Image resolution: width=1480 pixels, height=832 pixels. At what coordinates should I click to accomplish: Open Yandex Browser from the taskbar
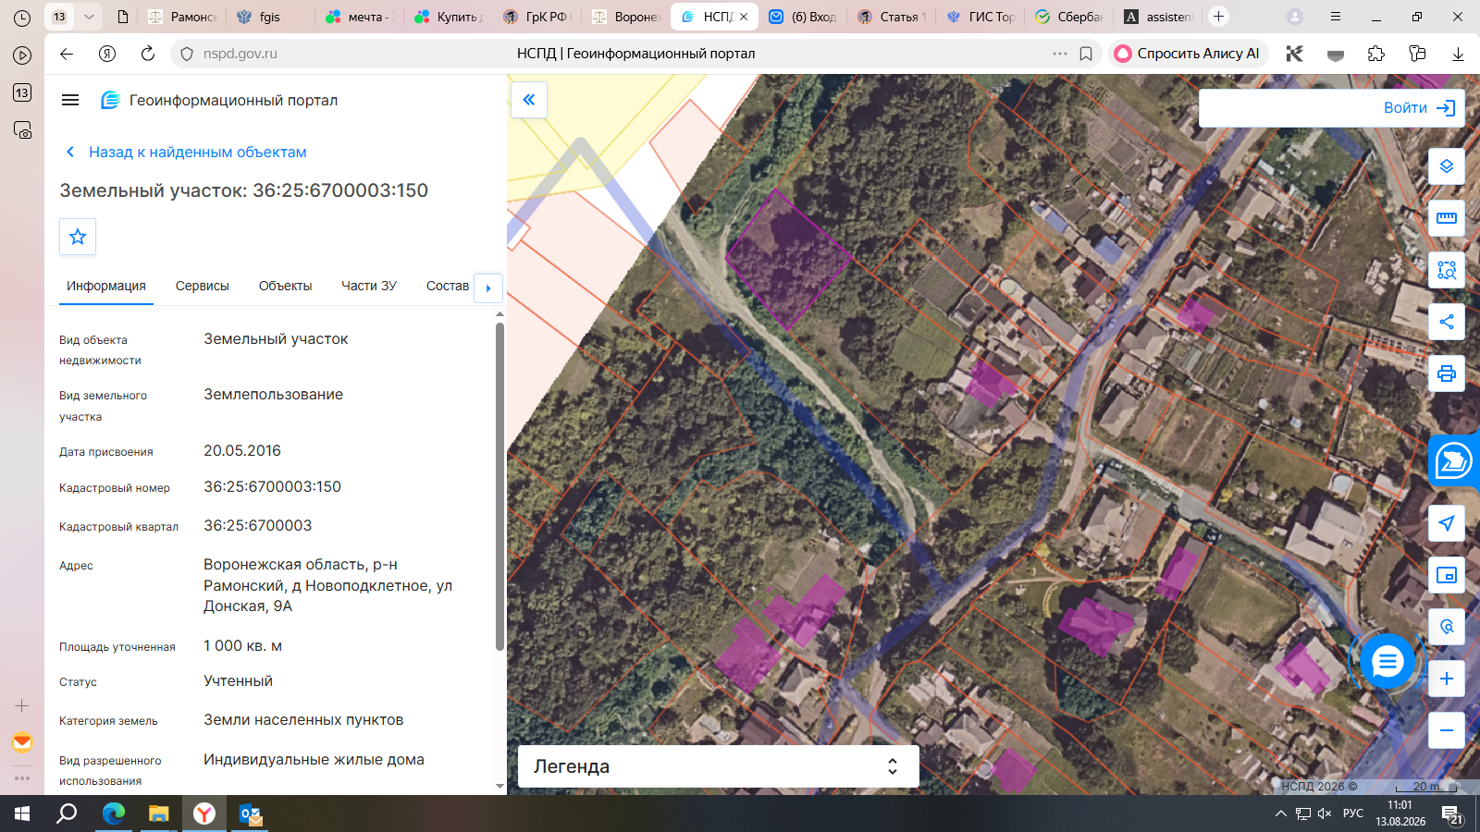pos(204,814)
